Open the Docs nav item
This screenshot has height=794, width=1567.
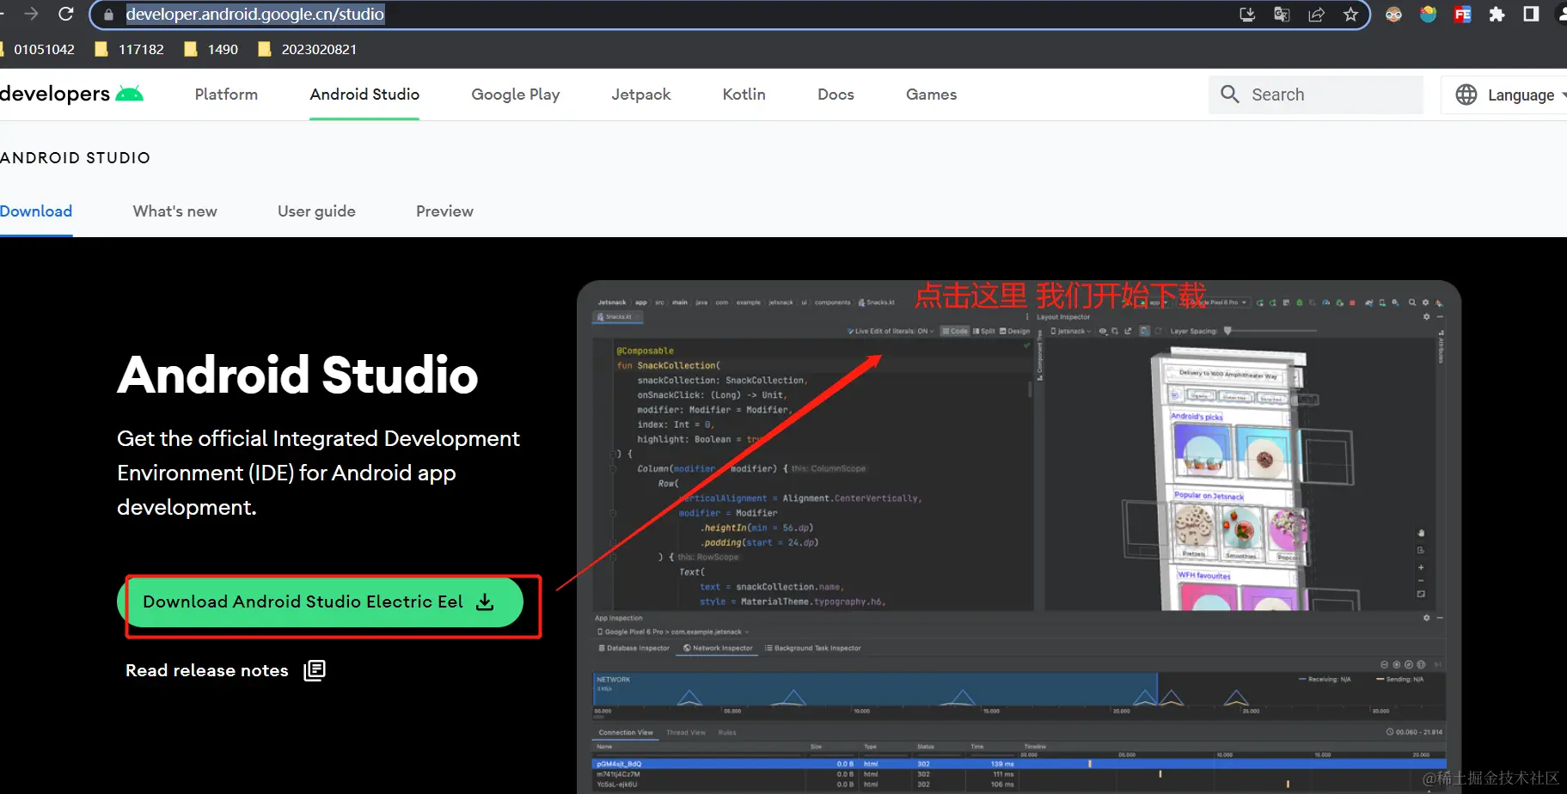pyautogui.click(x=836, y=95)
